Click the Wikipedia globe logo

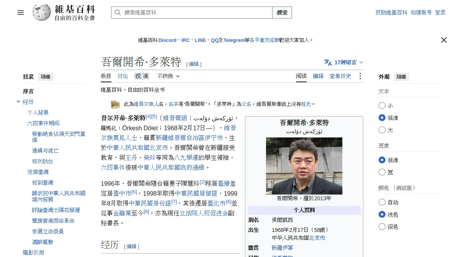pos(42,13)
